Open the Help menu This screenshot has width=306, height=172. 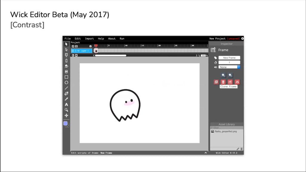[x=101, y=39]
